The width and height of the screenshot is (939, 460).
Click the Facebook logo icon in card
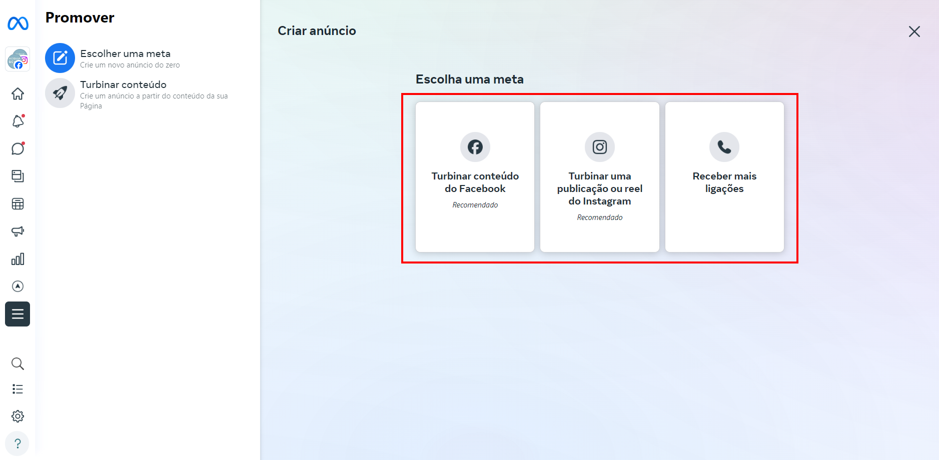pos(475,147)
